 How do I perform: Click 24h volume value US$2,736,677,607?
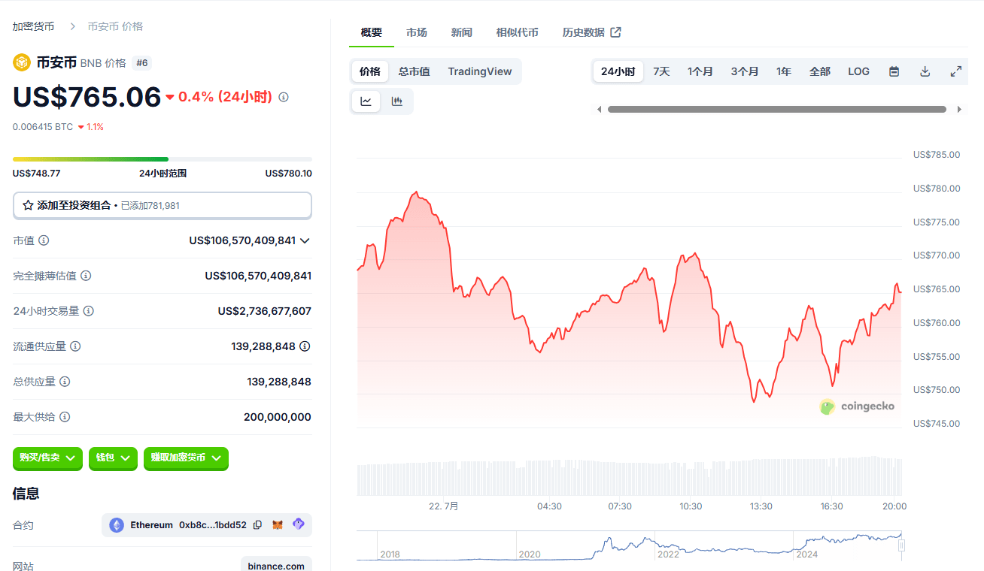click(x=265, y=311)
